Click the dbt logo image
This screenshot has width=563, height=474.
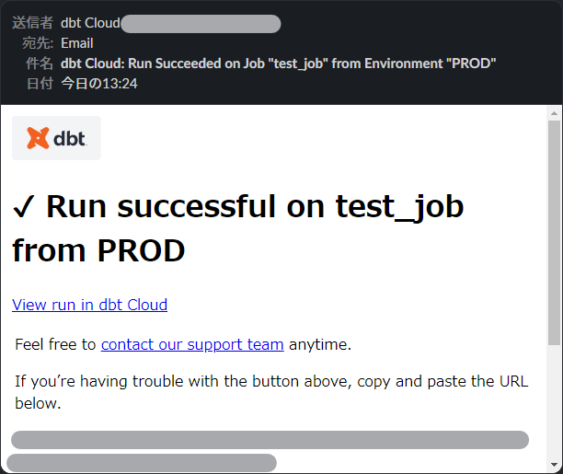click(56, 138)
